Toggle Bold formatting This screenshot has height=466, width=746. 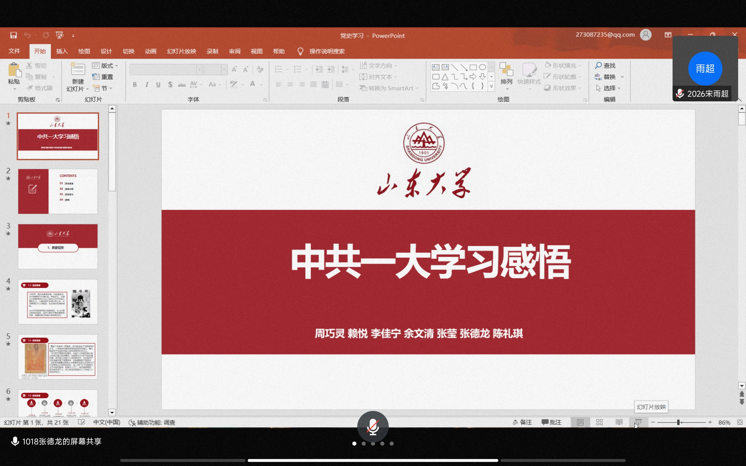[135, 84]
